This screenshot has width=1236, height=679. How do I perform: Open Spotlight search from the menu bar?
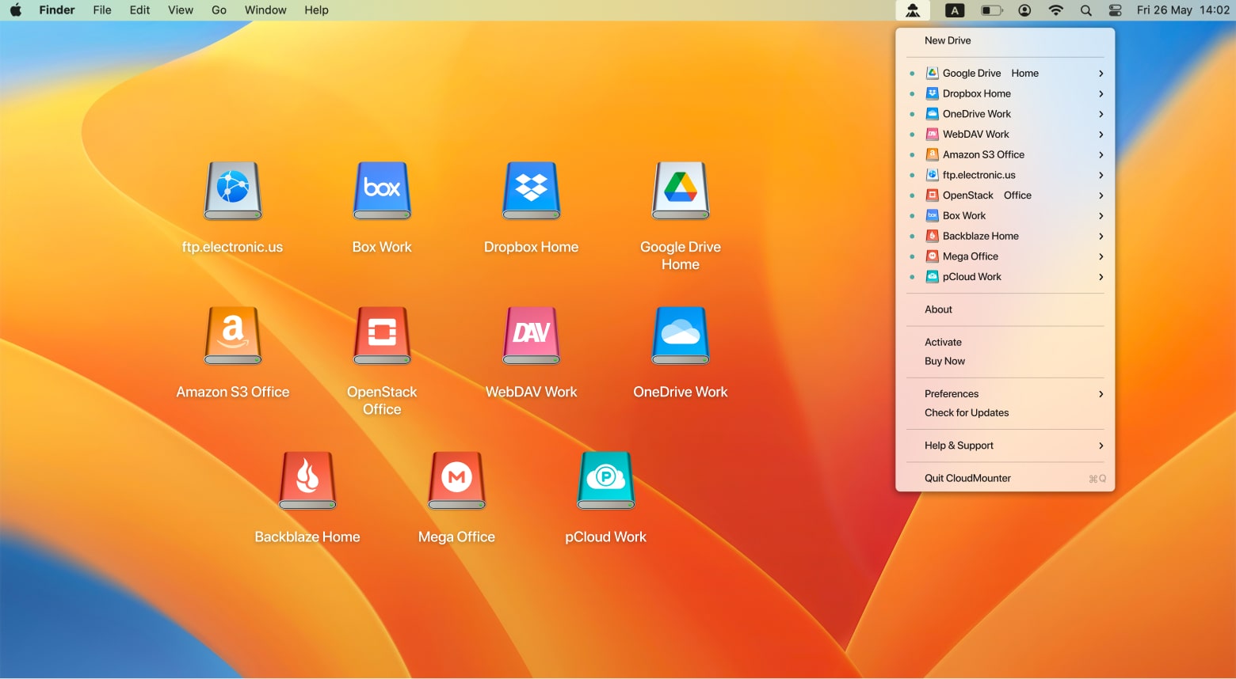[1085, 10]
